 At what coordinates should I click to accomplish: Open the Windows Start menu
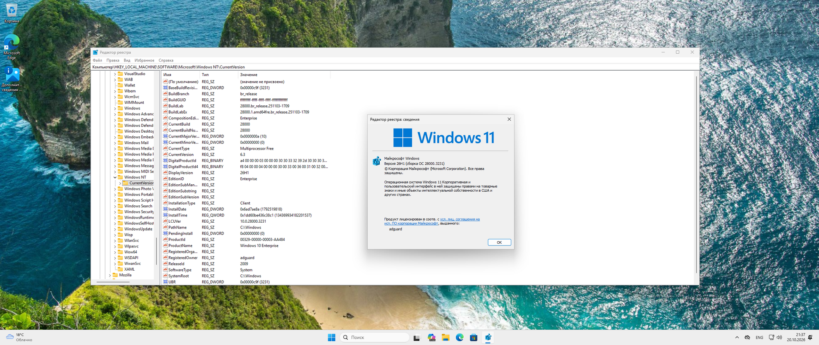331,338
